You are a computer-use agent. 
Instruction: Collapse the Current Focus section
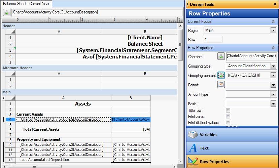(x=273, y=22)
